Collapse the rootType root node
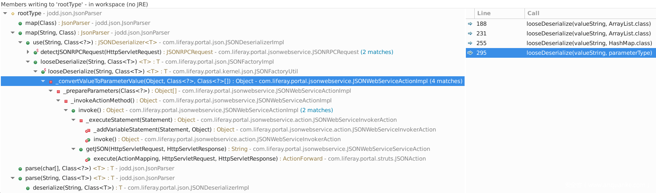The width and height of the screenshot is (656, 193). click(x=5, y=13)
